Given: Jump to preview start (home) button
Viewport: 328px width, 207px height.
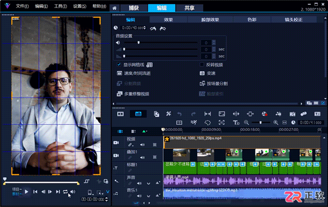Looking at the screenshot, I should (x=35, y=192).
